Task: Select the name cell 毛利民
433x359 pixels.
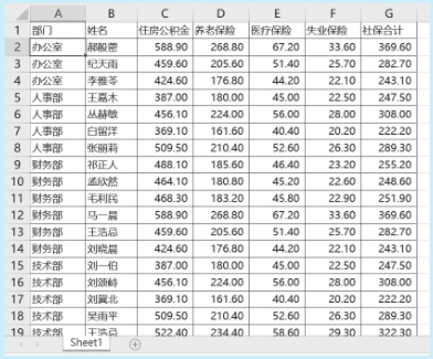Action: pyautogui.click(x=111, y=198)
